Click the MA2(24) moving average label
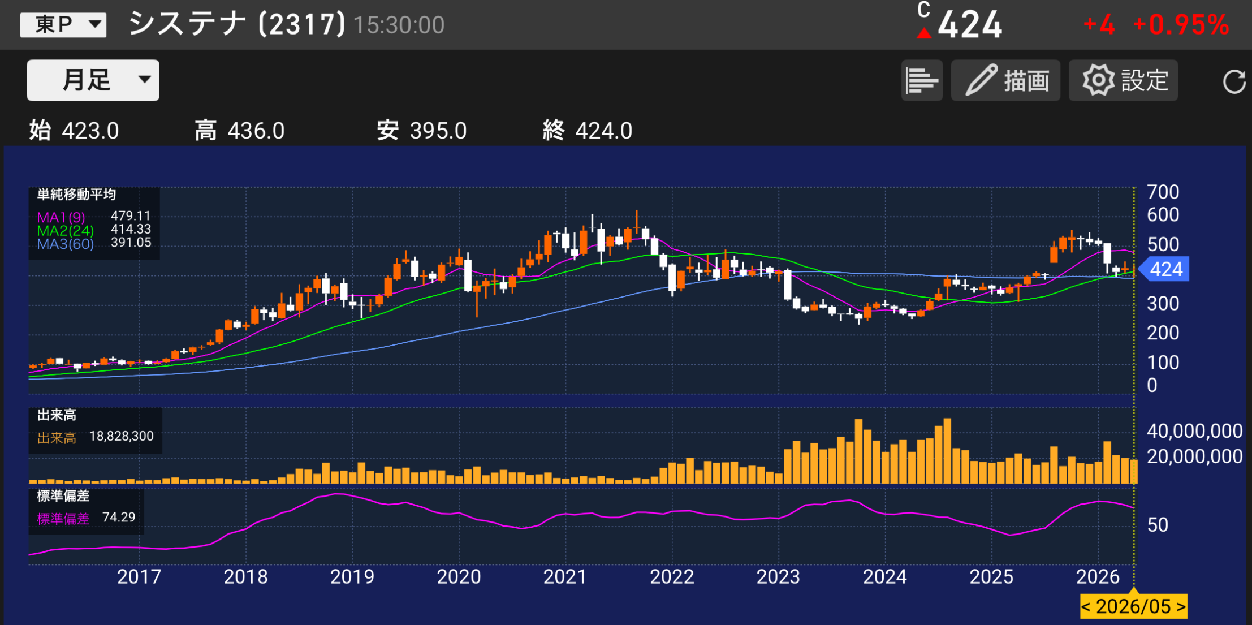The image size is (1252, 625). (66, 231)
